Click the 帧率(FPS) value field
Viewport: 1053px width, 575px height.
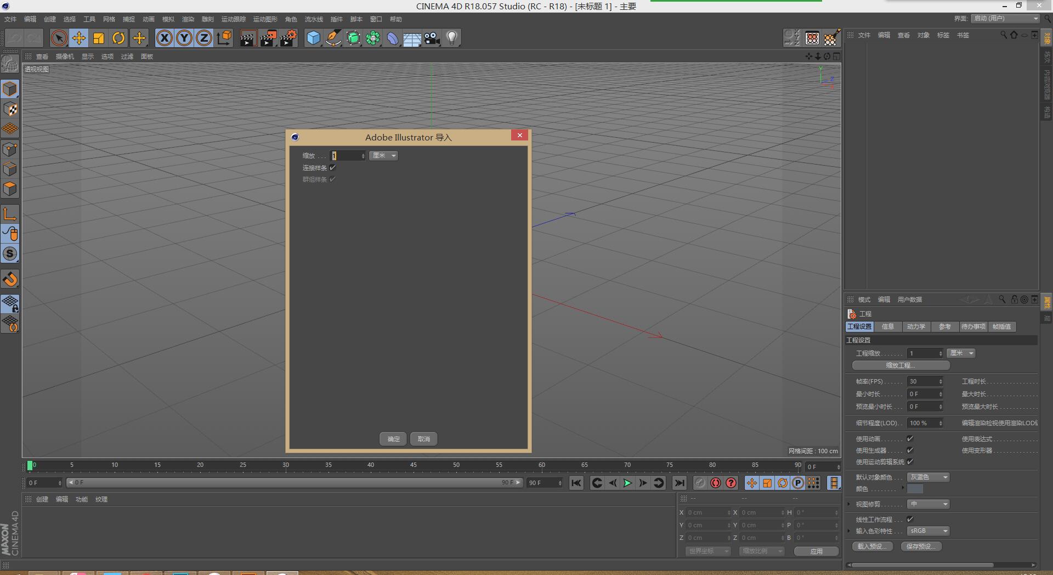925,381
